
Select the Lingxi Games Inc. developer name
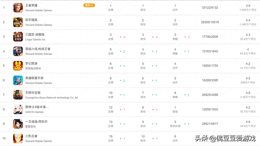point(35,40)
